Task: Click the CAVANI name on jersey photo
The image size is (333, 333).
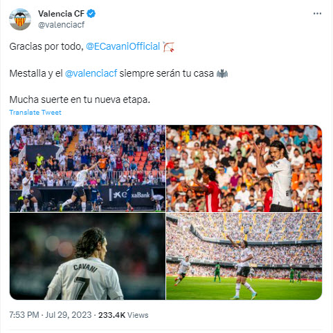Action: point(85,268)
